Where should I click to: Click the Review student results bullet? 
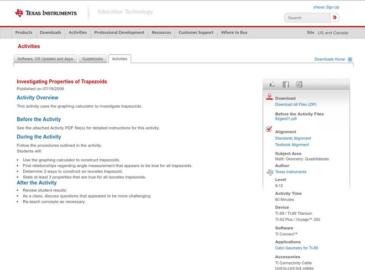[45, 190]
